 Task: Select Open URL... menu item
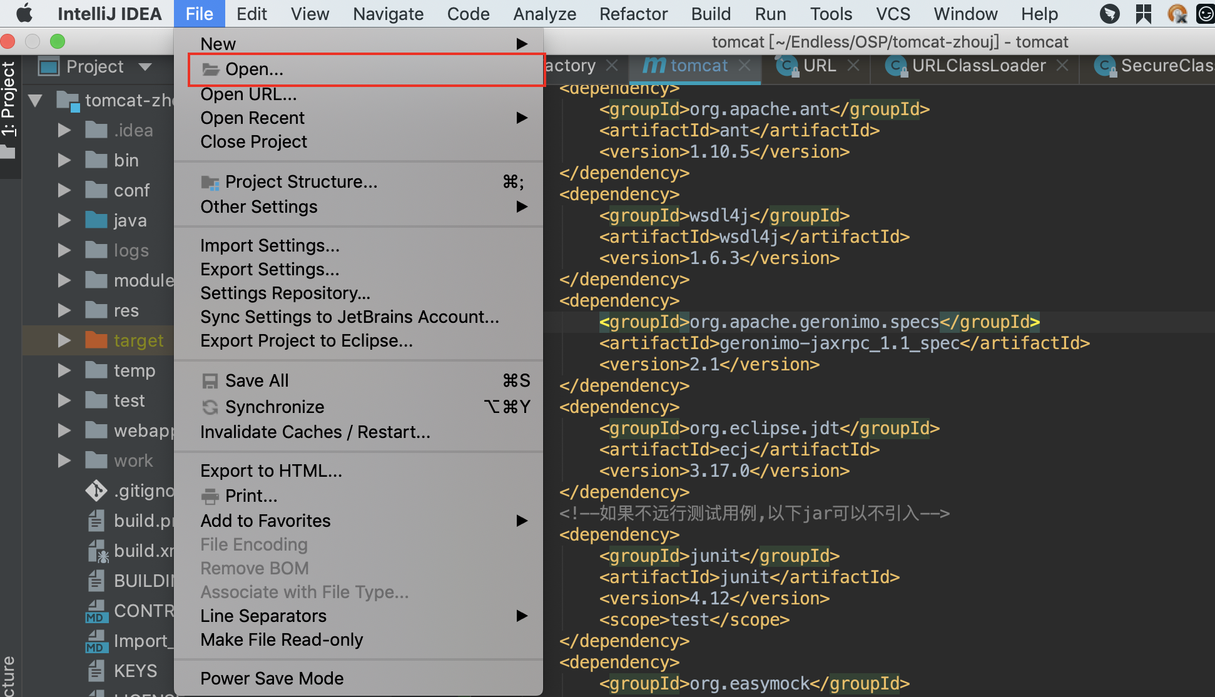pyautogui.click(x=359, y=94)
